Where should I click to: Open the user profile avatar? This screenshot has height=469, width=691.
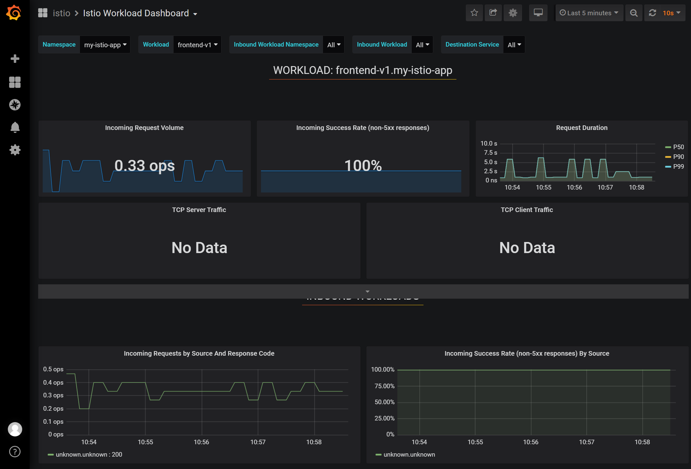tap(15, 429)
